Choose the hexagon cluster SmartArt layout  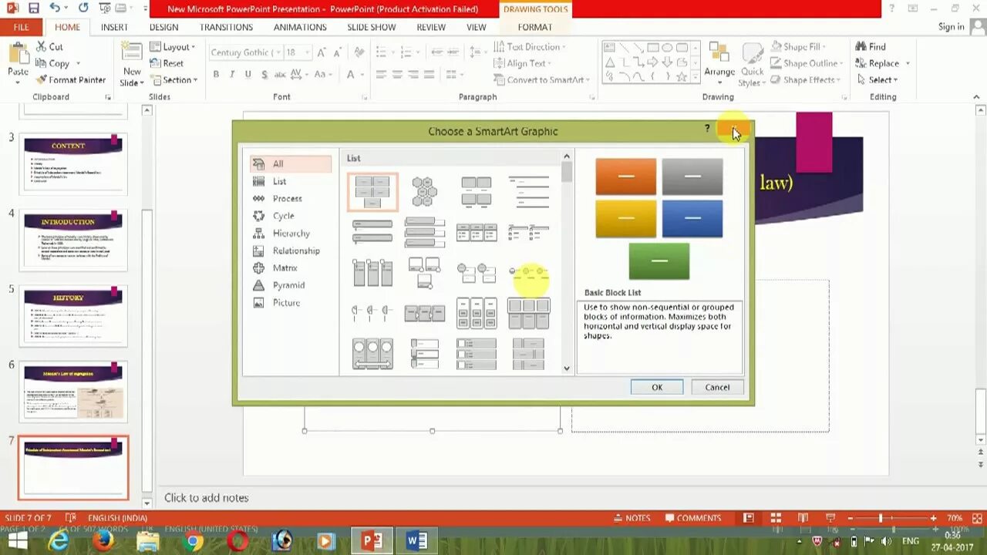pyautogui.click(x=424, y=192)
